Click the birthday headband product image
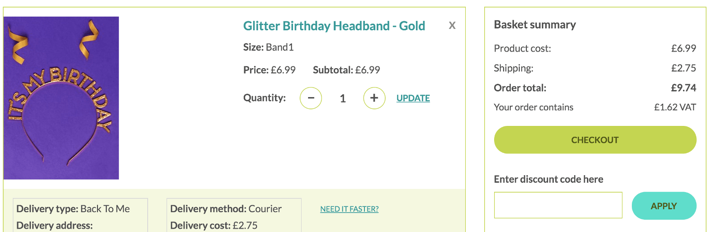 pyautogui.click(x=61, y=98)
